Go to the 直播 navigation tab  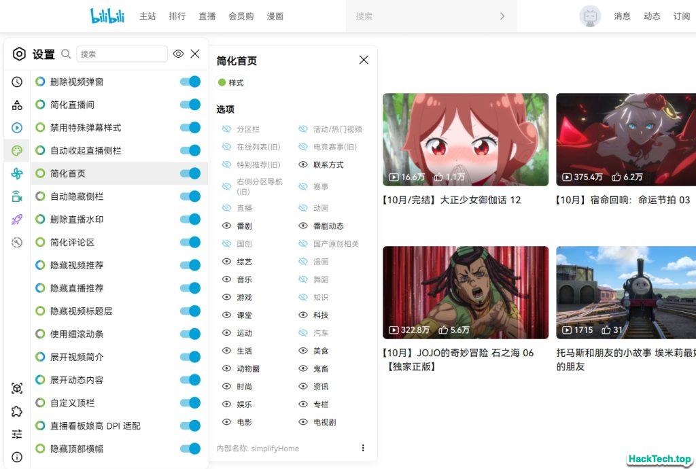[207, 16]
